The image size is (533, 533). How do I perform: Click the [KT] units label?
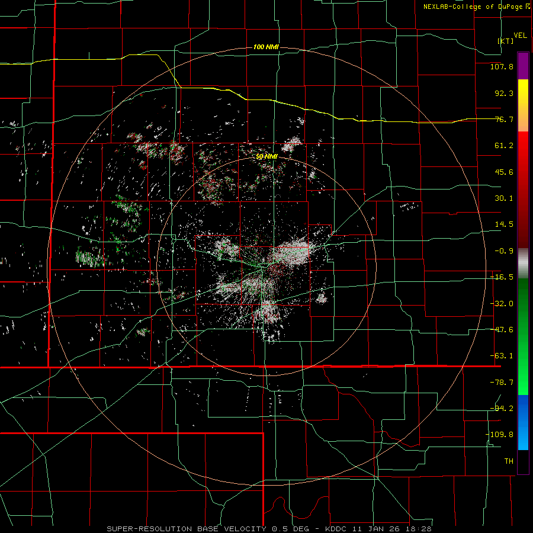click(506, 41)
